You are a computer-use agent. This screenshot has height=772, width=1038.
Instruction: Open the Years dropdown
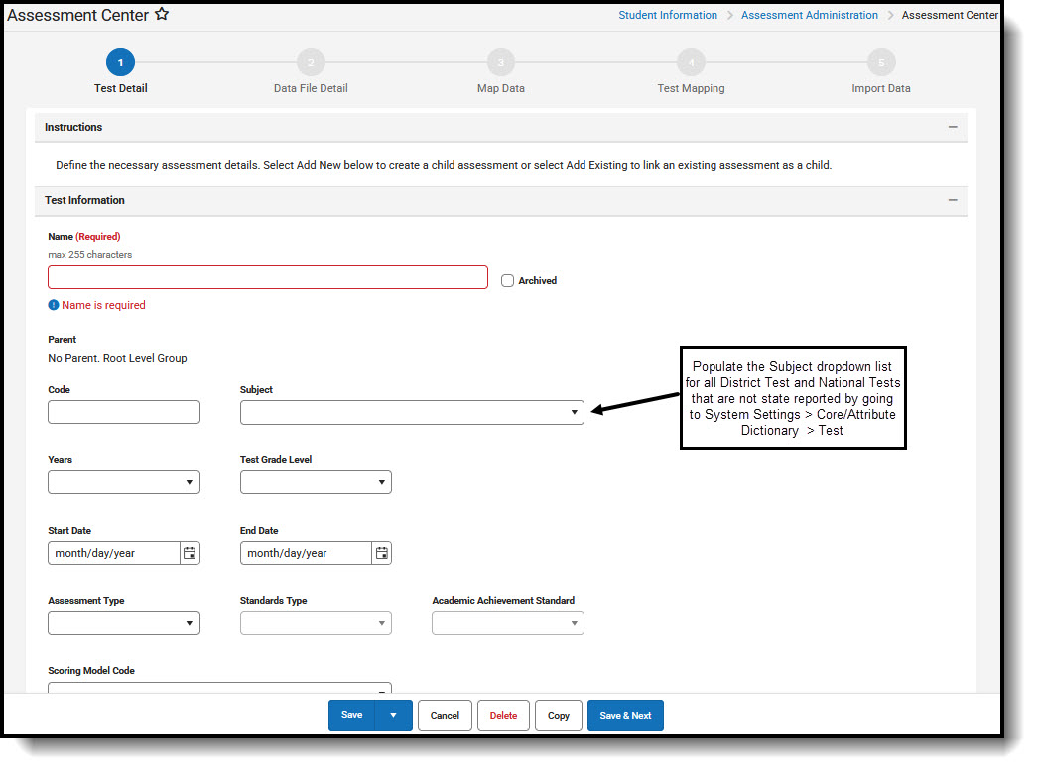[x=192, y=482]
